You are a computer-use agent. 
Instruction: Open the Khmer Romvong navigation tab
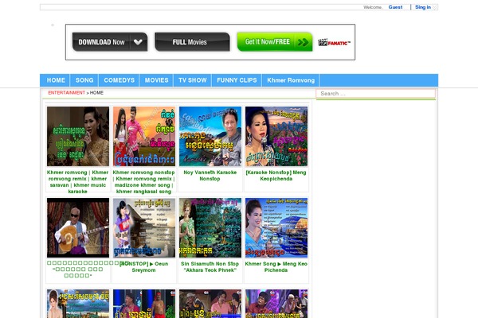291,80
